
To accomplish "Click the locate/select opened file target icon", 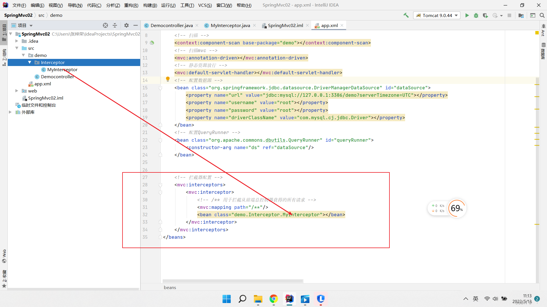I will click(105, 25).
